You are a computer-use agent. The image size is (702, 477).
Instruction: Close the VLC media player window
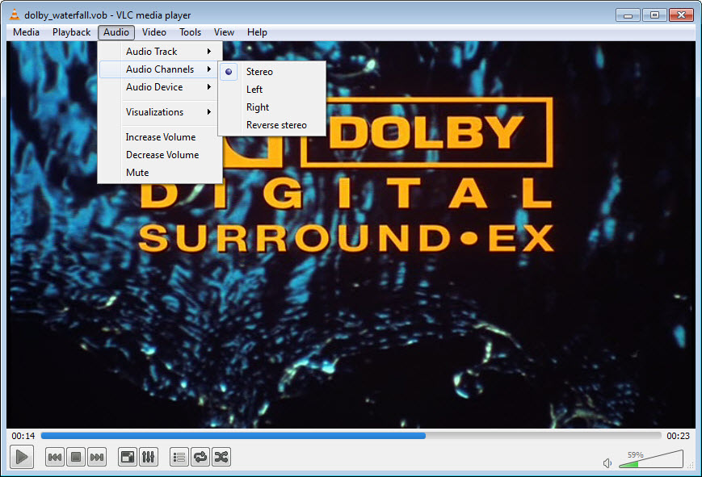[681, 15]
